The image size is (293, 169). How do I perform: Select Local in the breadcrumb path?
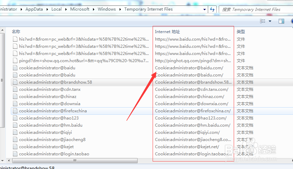[x=57, y=9]
